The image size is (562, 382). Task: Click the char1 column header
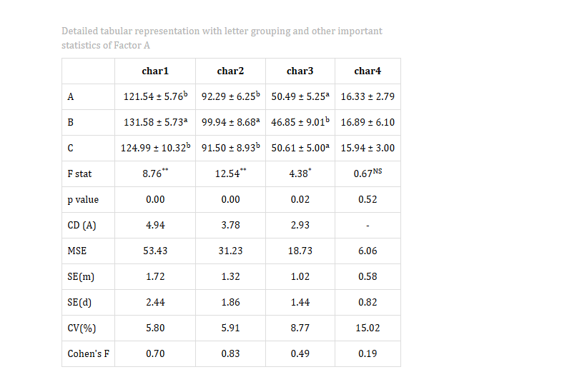tap(155, 71)
